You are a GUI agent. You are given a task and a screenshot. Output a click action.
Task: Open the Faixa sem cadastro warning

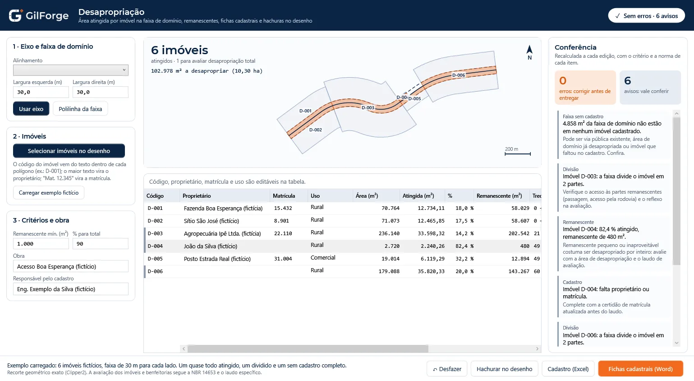pyautogui.click(x=613, y=135)
